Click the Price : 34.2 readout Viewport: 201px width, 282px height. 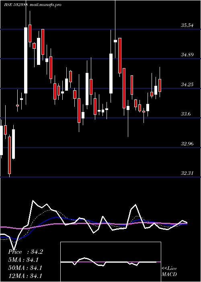[x=25, y=252]
